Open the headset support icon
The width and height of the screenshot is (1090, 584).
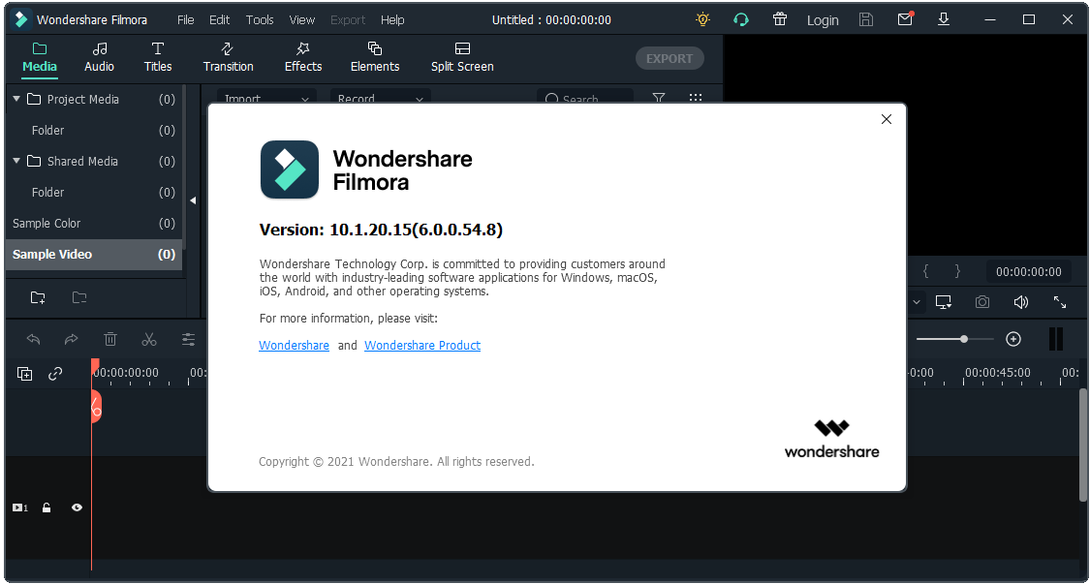tap(741, 19)
